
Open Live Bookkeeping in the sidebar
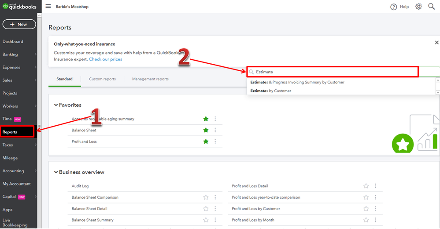pos(15,222)
